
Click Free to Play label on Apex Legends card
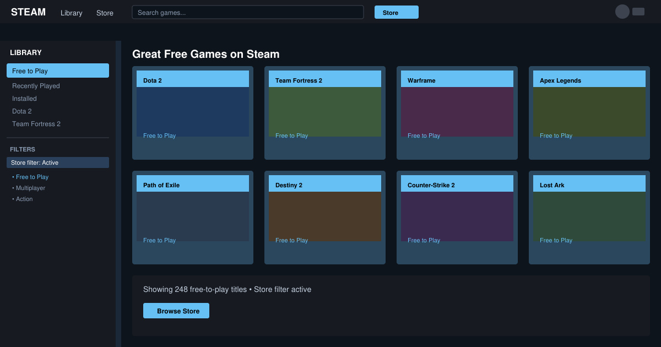pyautogui.click(x=556, y=135)
